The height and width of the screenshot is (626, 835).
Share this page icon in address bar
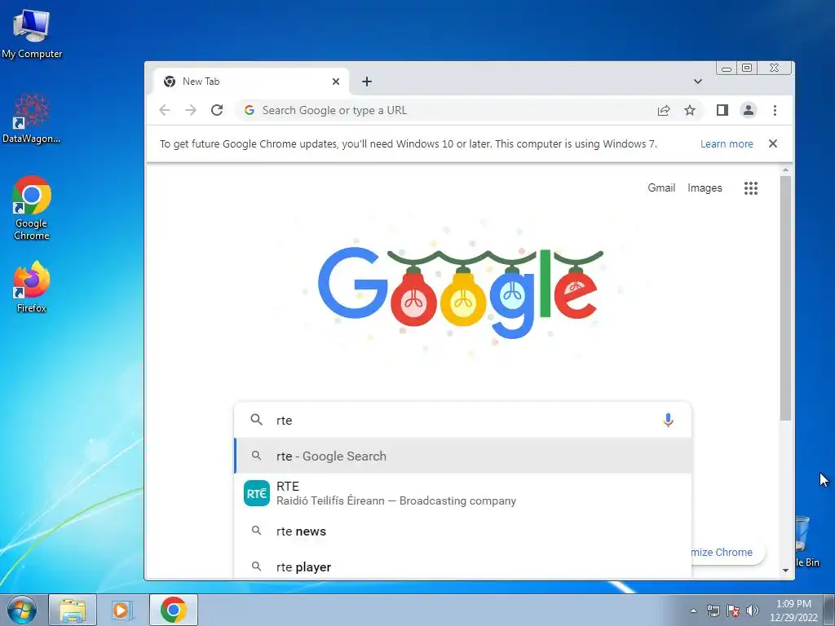click(x=664, y=110)
